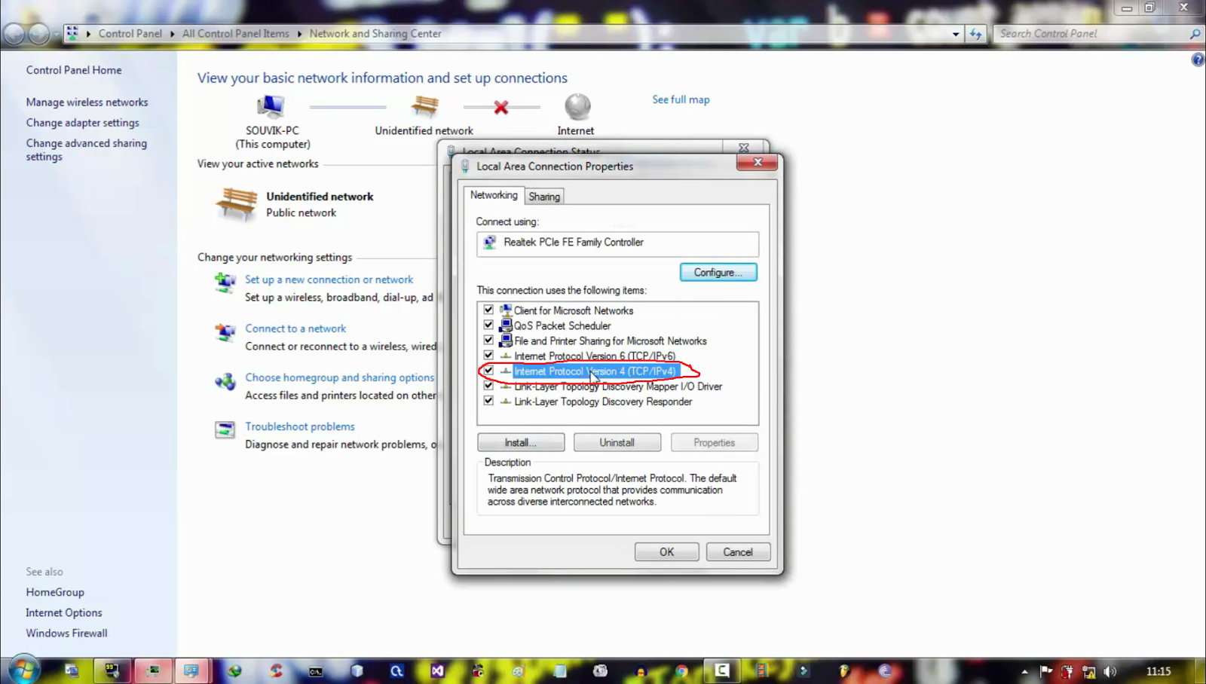The height and width of the screenshot is (684, 1206).
Task: Open Google Chrome from the taskbar
Action: 682,670
